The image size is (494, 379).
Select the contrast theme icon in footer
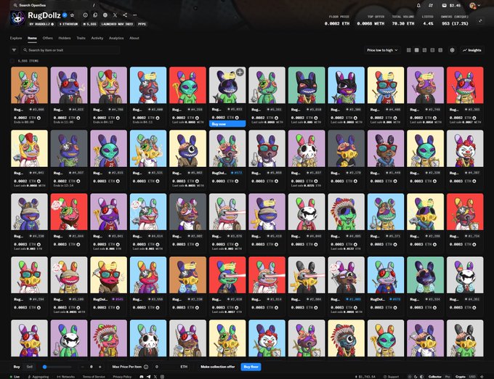pos(422,377)
